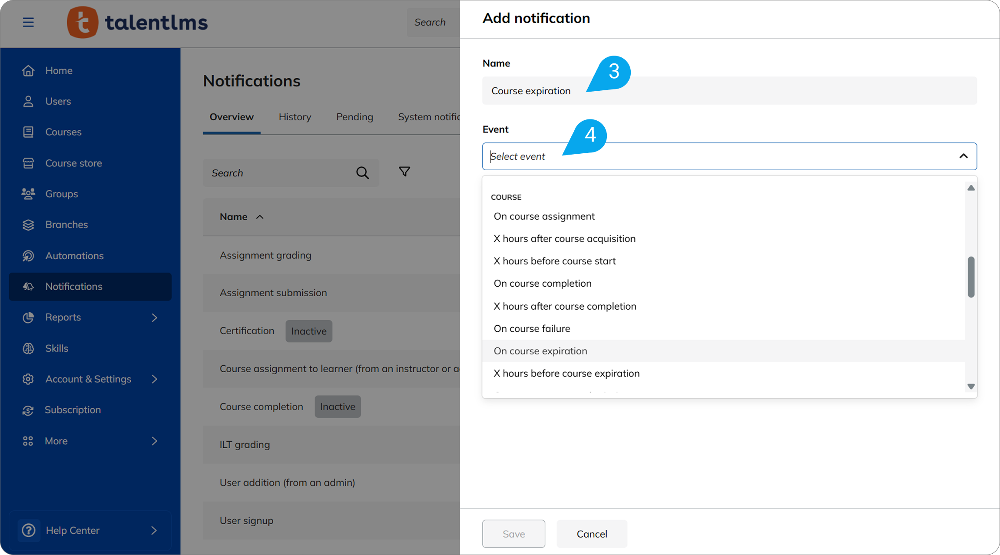Click the Save button
This screenshot has height=555, width=1000.
coord(513,534)
